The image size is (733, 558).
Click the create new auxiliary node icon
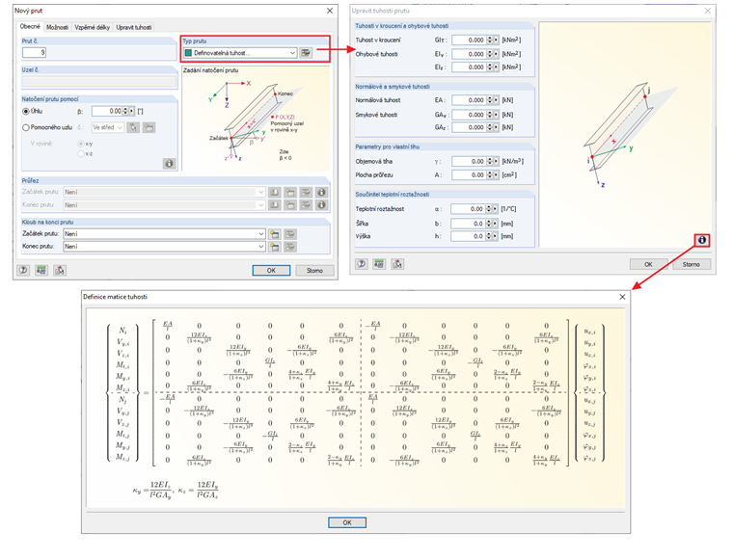(149, 127)
